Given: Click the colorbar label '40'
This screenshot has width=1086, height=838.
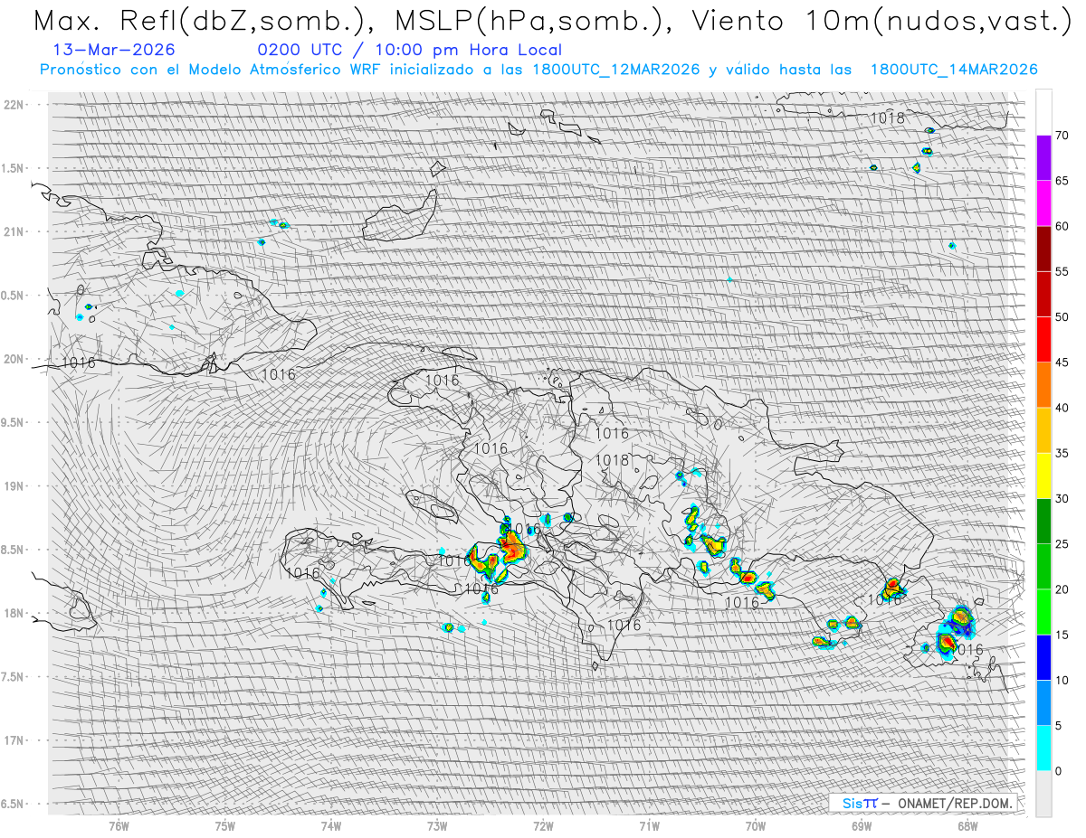Looking at the screenshot, I should 1062,408.
